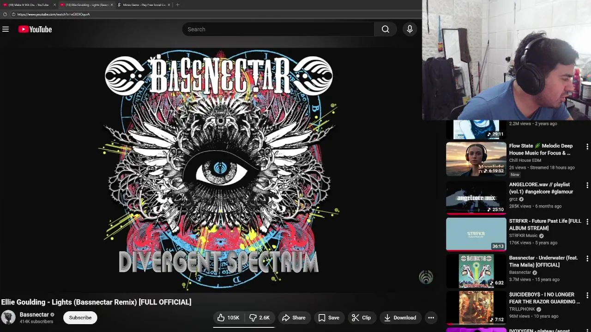Open Bassnectar Underwater thumbnail

click(x=476, y=271)
